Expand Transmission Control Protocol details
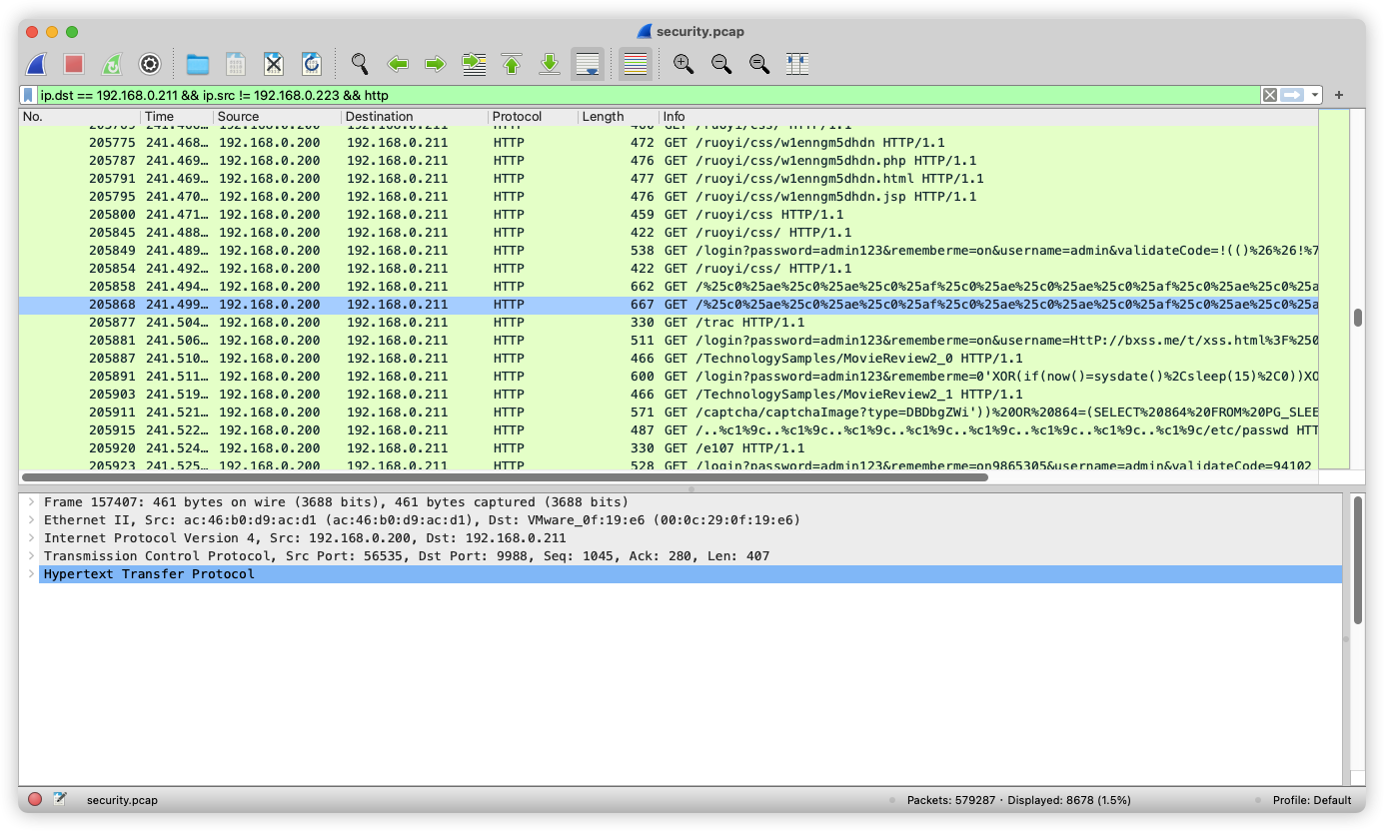Image resolution: width=1384 pixels, height=831 pixels. (31, 556)
